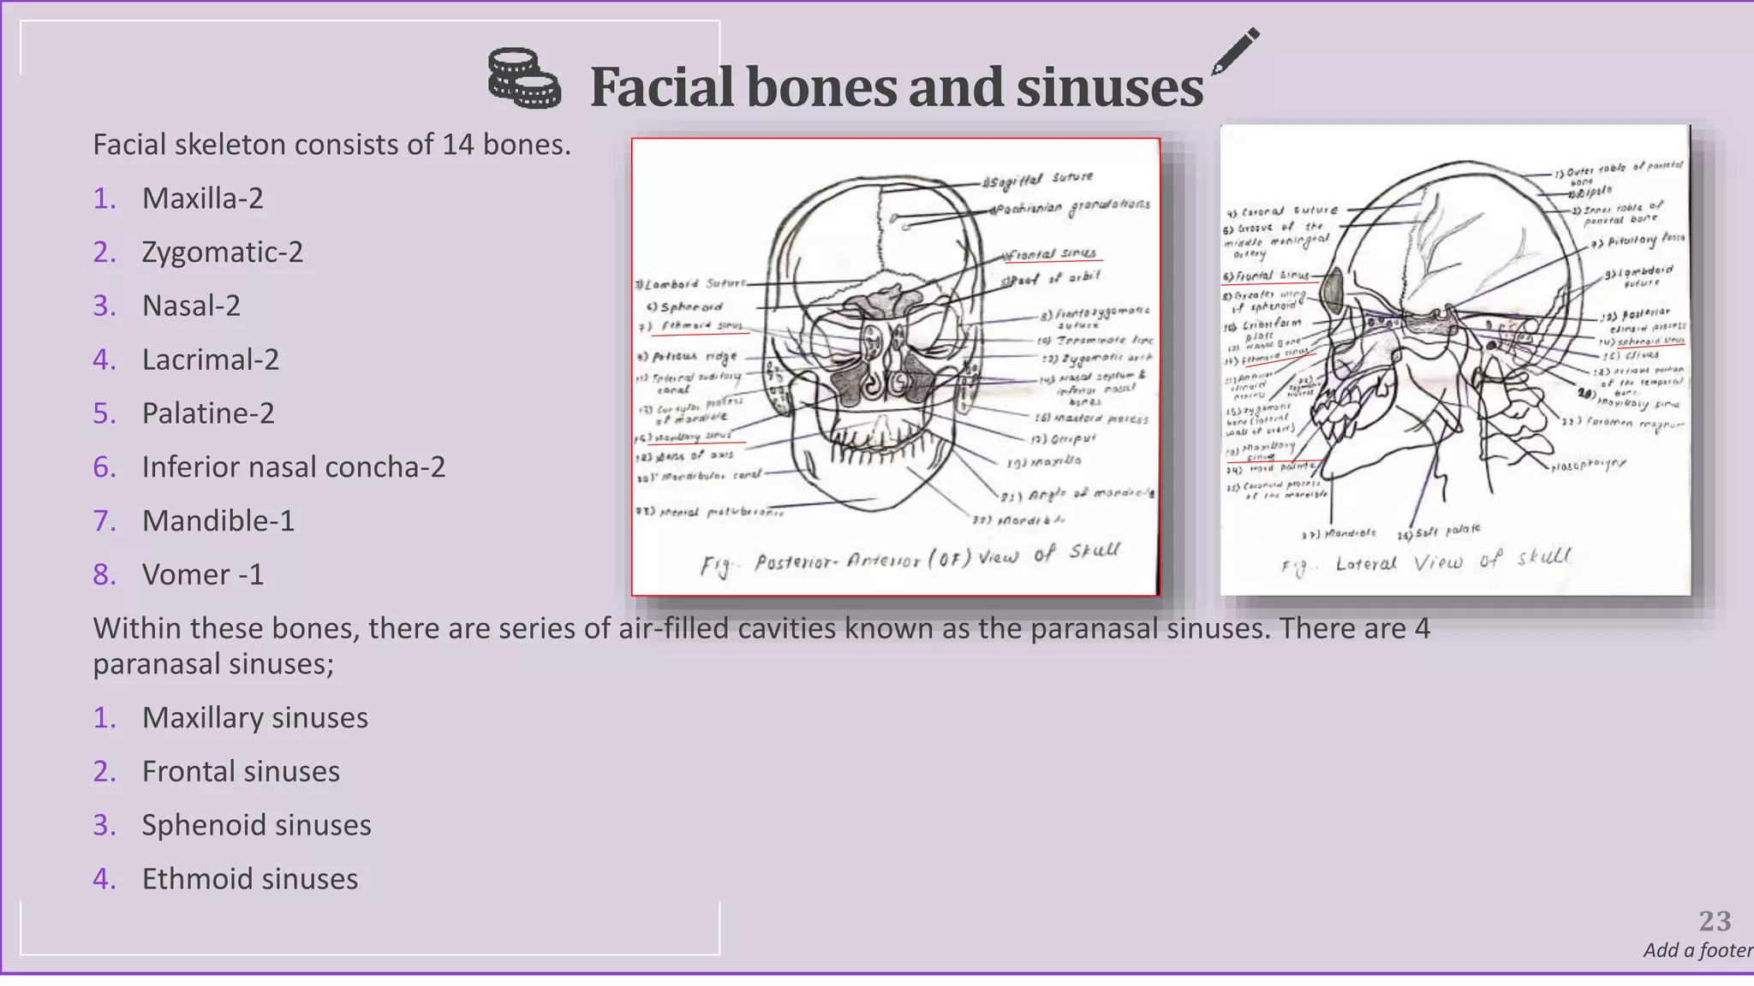The image size is (1754, 986).
Task: Click the 'Sagittal Suture' label in diagram
Action: tap(1039, 180)
